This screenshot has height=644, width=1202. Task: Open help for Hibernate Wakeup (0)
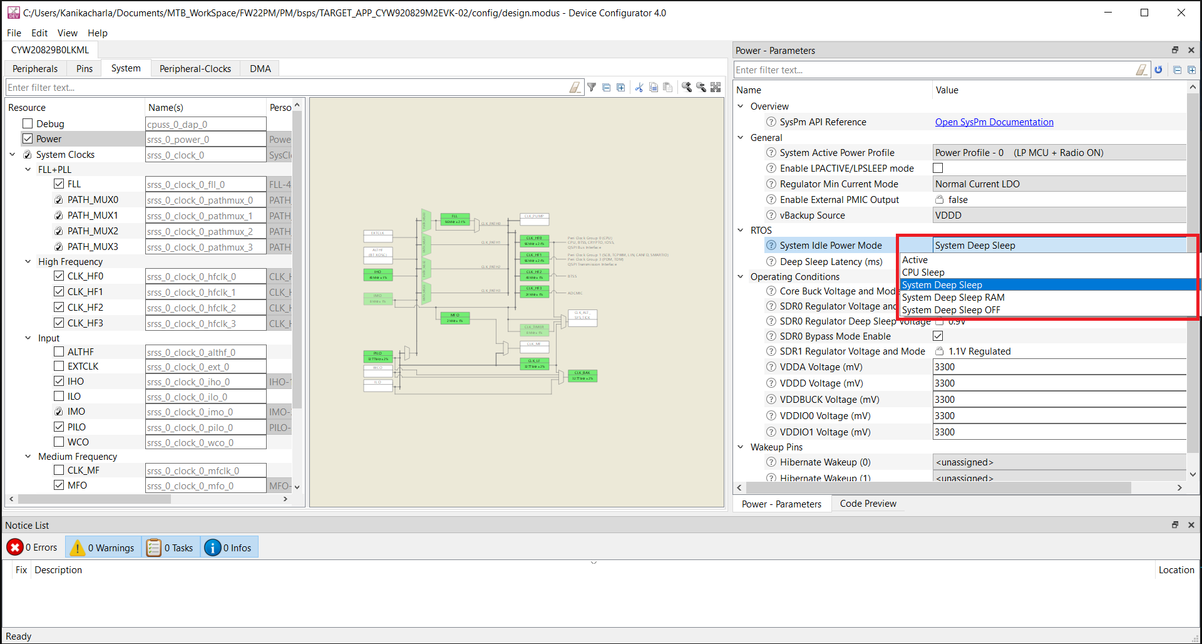click(771, 462)
